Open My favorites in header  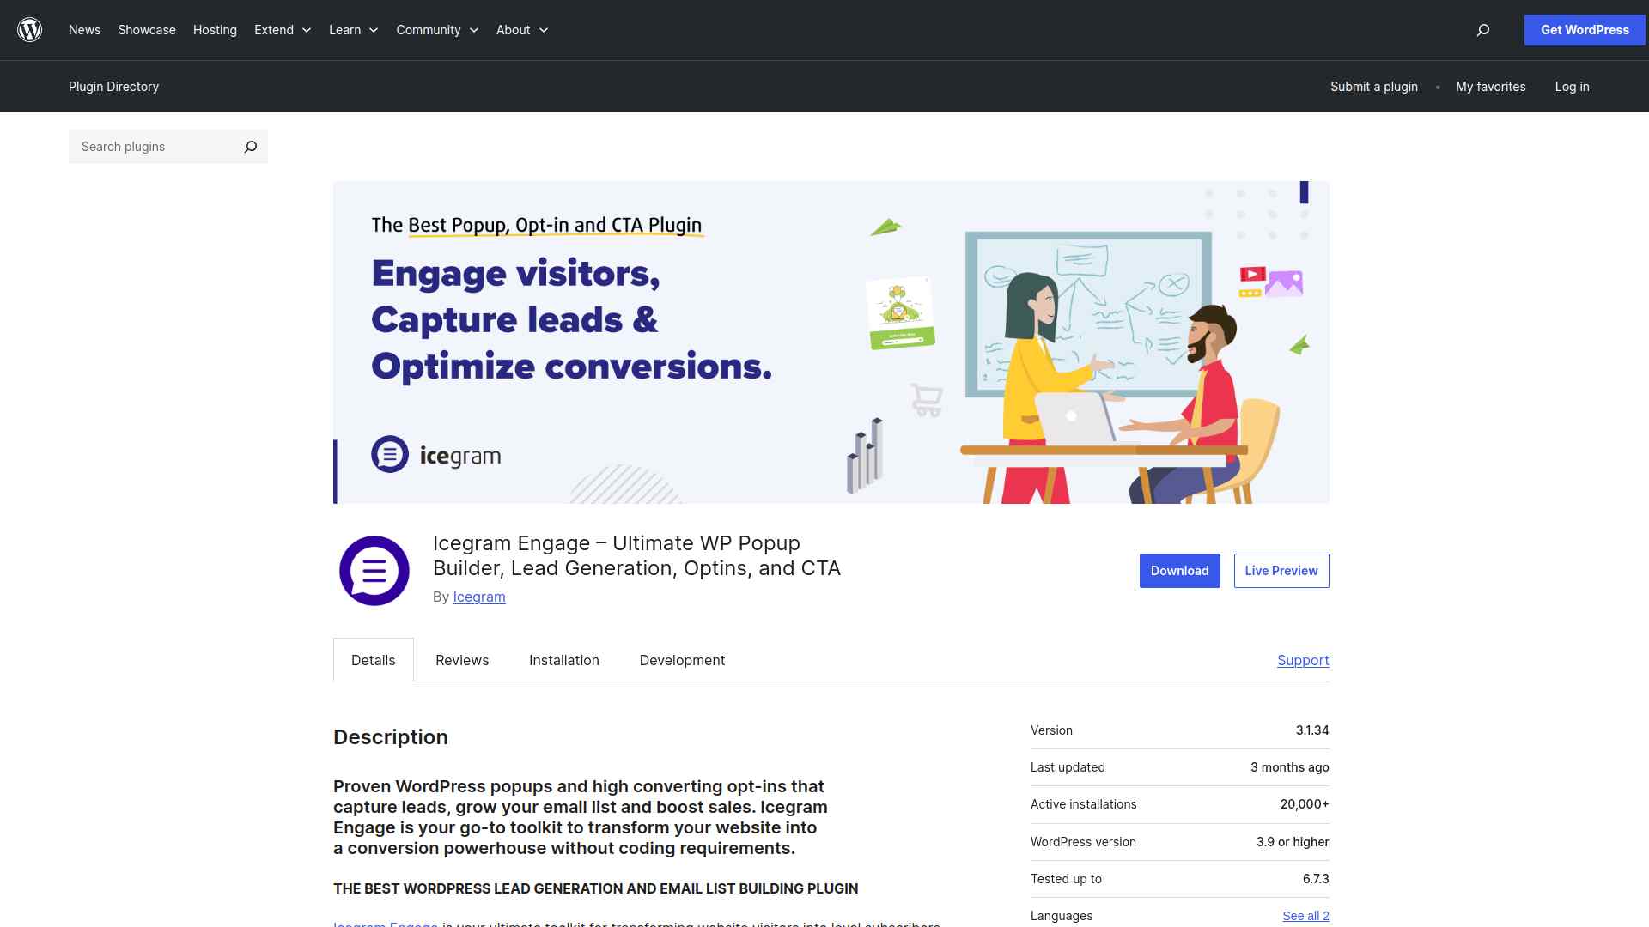pos(1490,87)
